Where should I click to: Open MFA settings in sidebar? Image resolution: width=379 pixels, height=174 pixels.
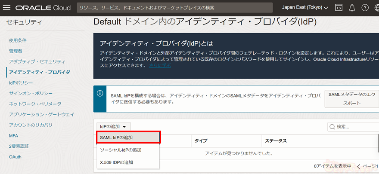point(14,136)
